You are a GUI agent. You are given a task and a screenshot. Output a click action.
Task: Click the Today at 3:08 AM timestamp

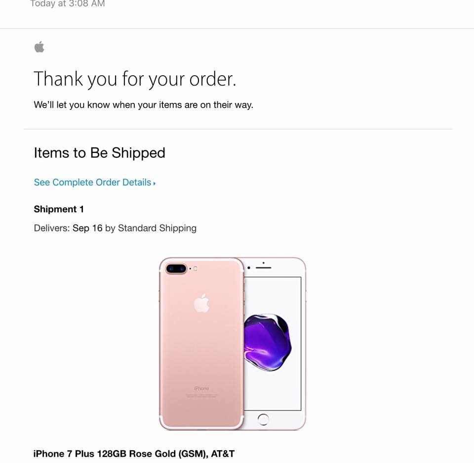68,4
